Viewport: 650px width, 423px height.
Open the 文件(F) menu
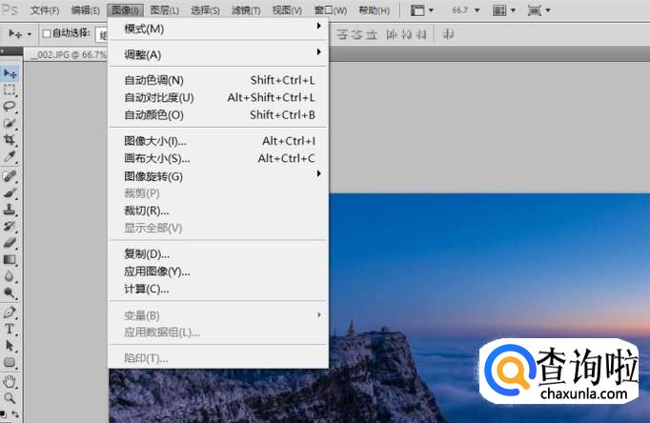(x=45, y=10)
